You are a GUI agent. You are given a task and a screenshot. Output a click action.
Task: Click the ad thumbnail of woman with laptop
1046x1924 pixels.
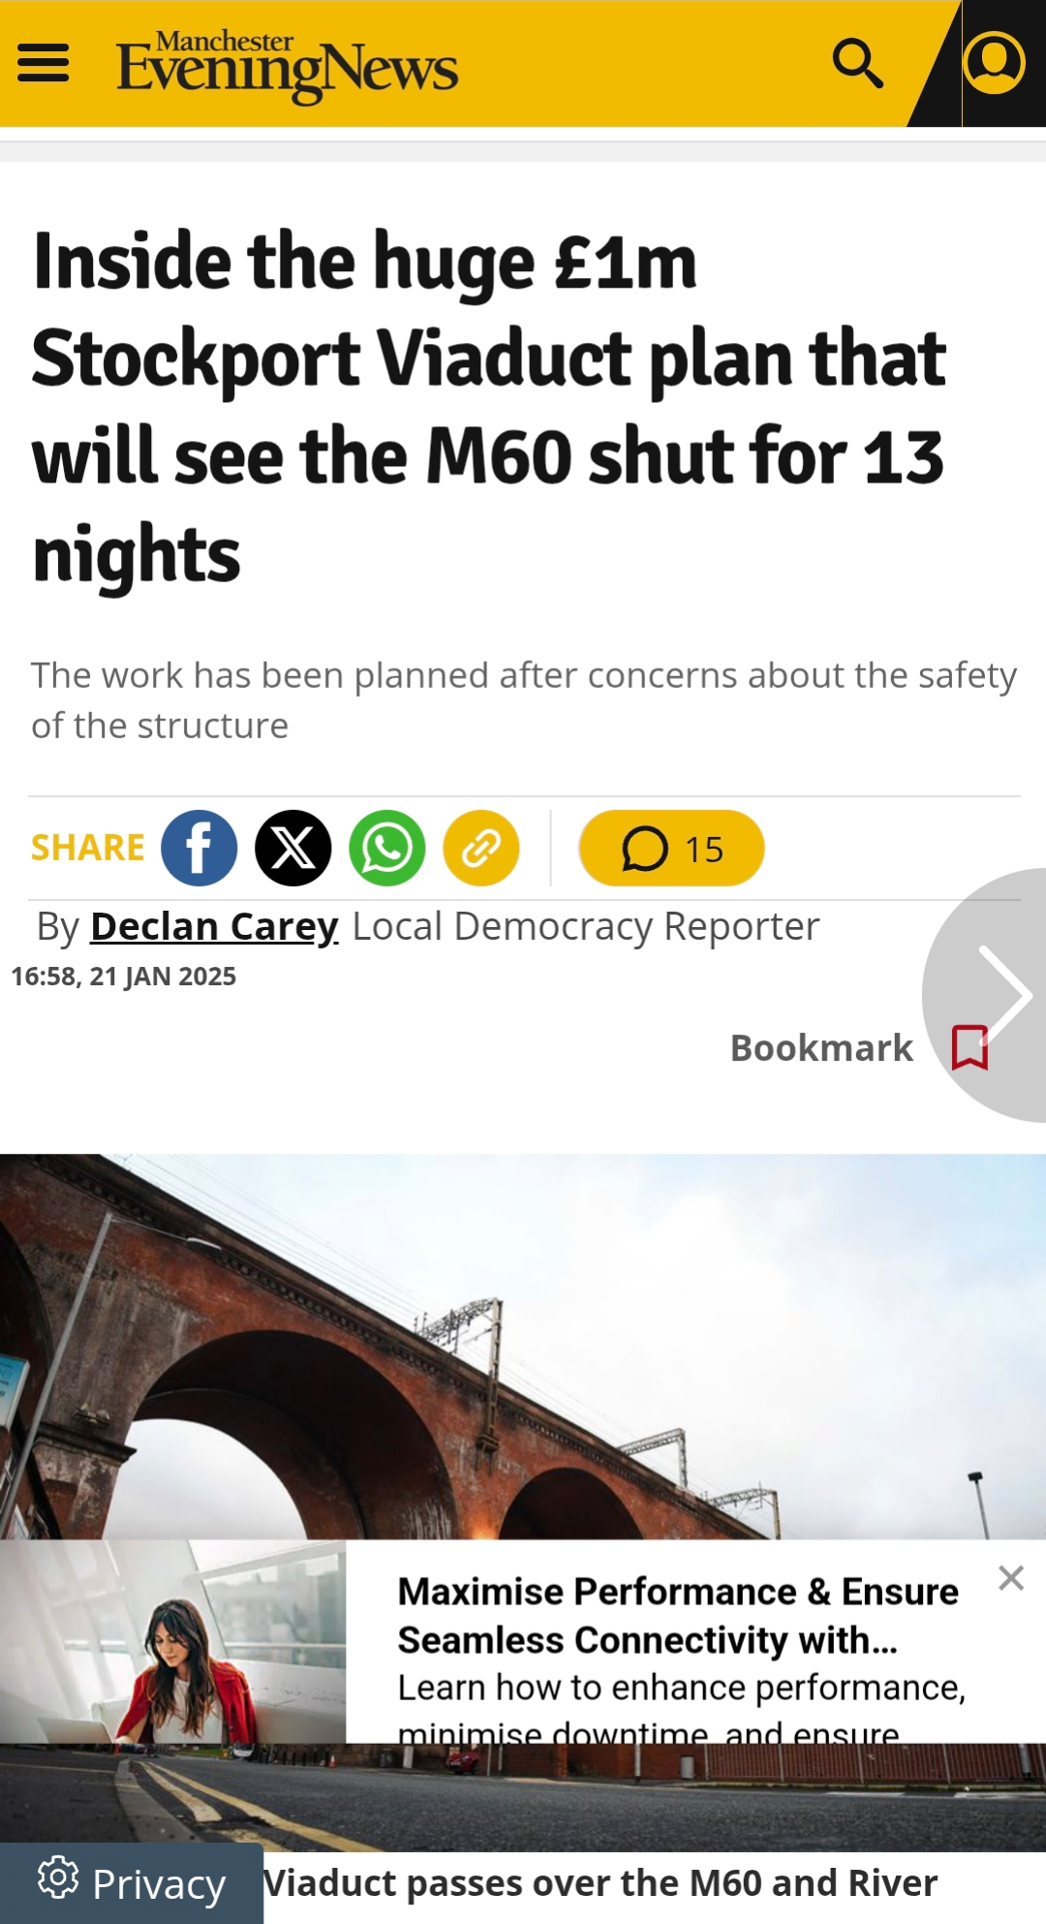point(172,1641)
